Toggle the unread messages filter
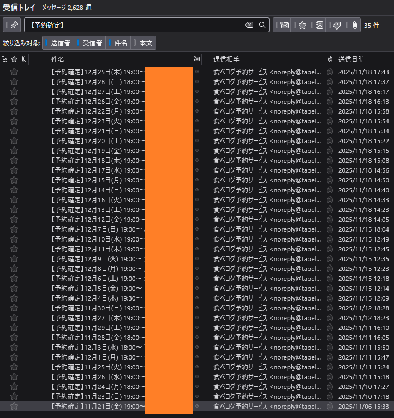The image size is (394, 418). [282, 25]
